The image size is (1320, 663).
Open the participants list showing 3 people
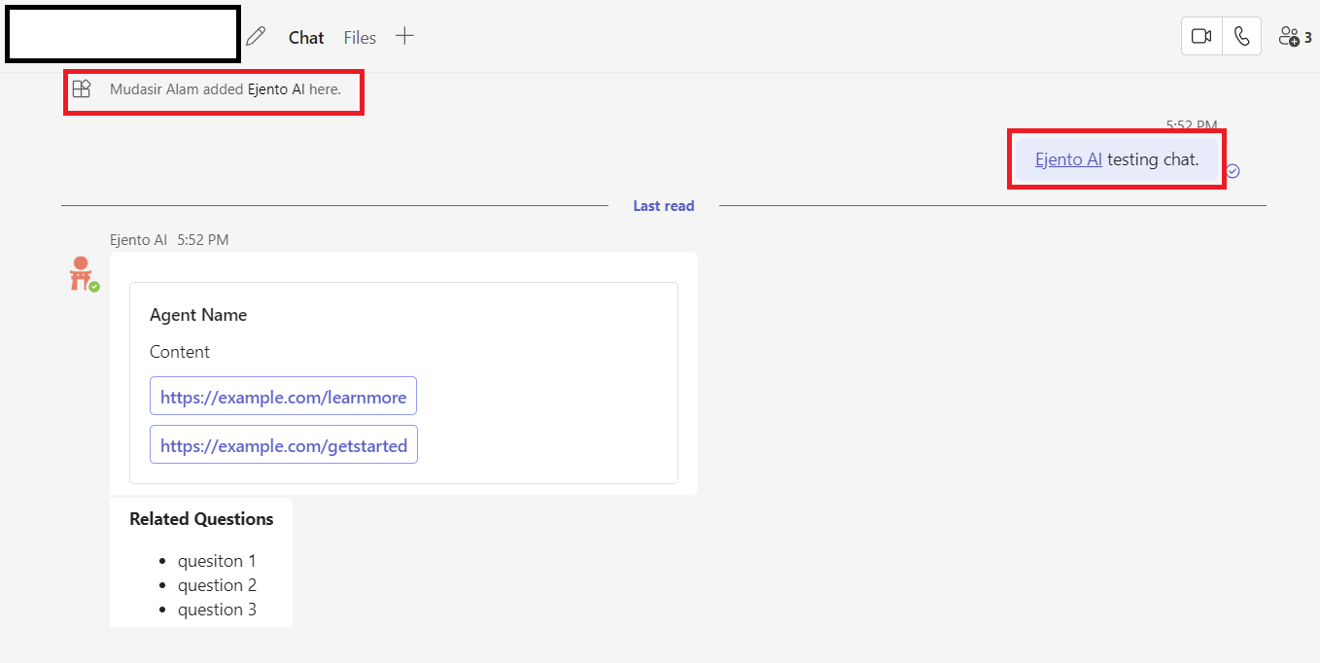coord(1295,37)
